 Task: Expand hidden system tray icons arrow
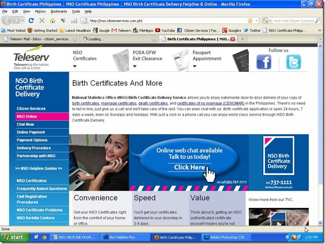[x=287, y=237]
